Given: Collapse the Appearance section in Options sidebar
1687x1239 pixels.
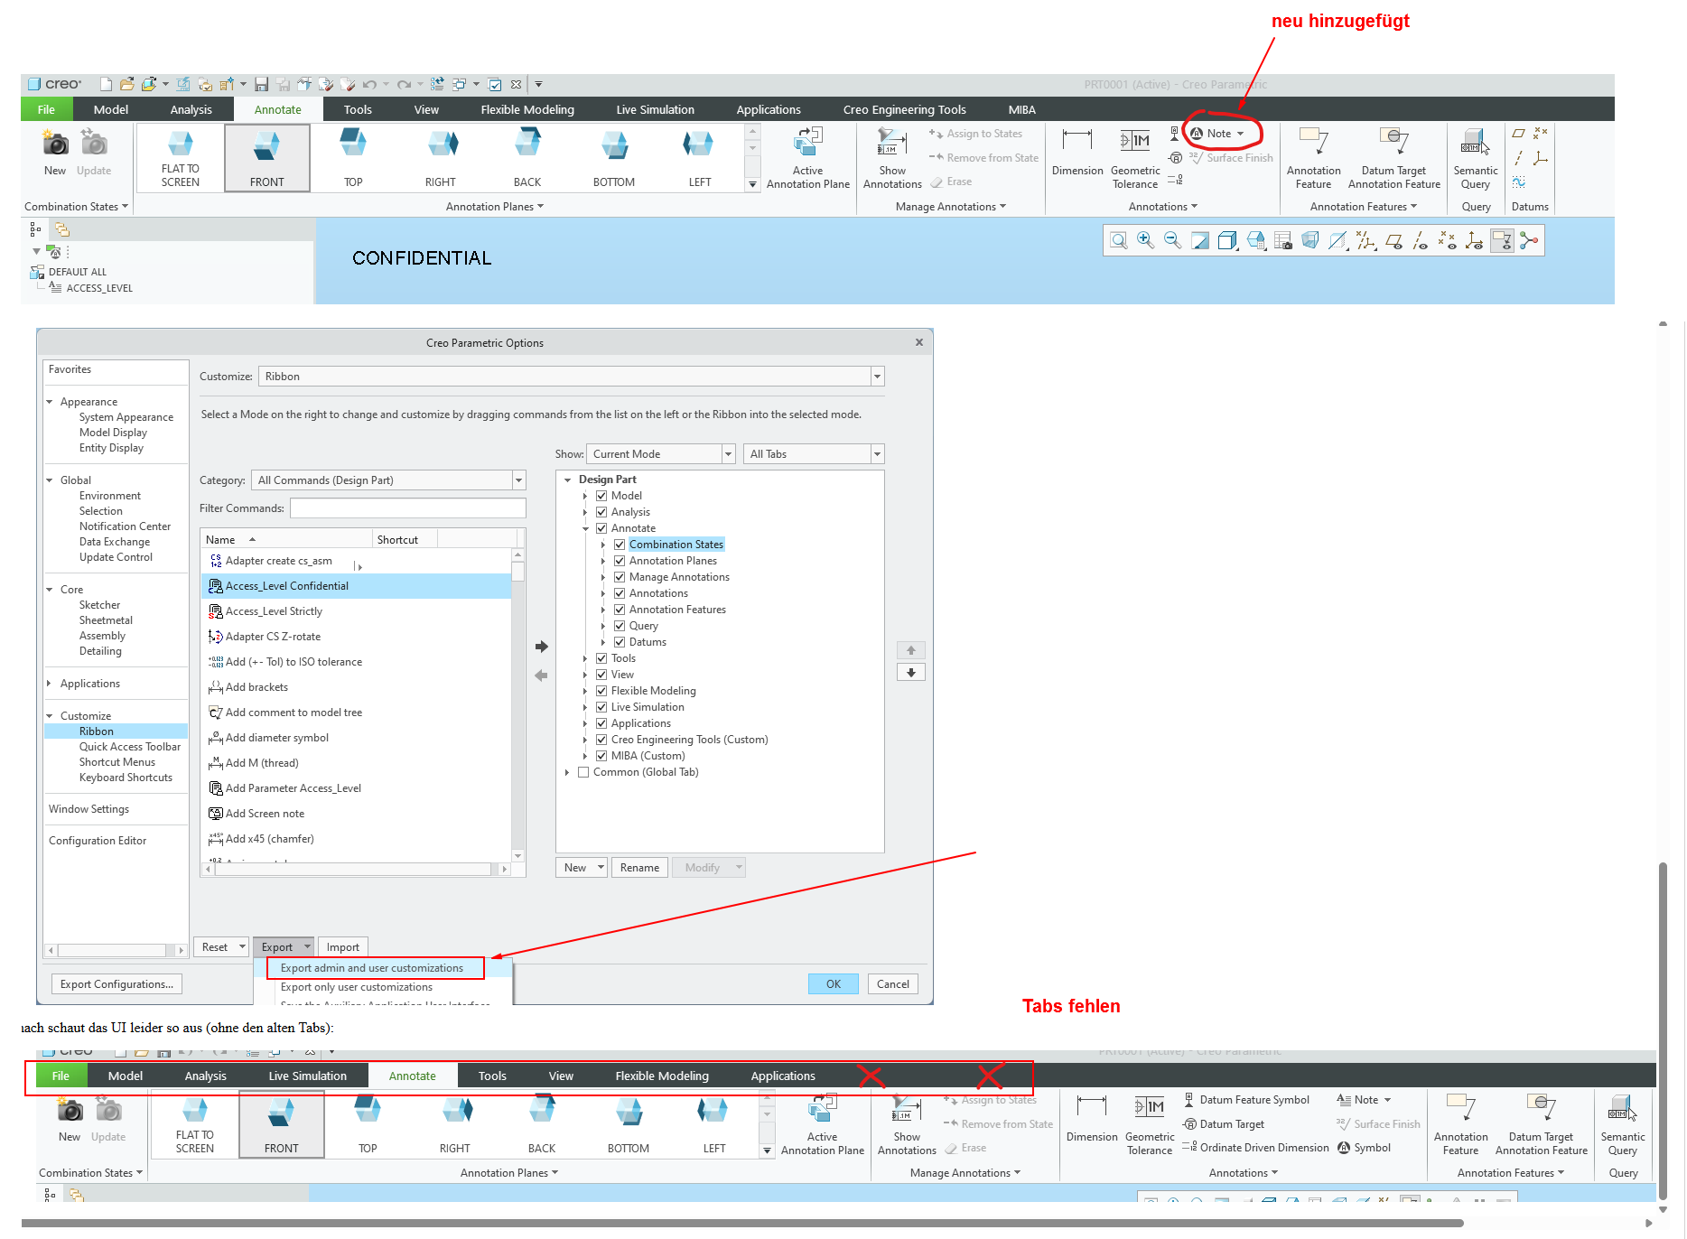Looking at the screenshot, I should [x=50, y=402].
